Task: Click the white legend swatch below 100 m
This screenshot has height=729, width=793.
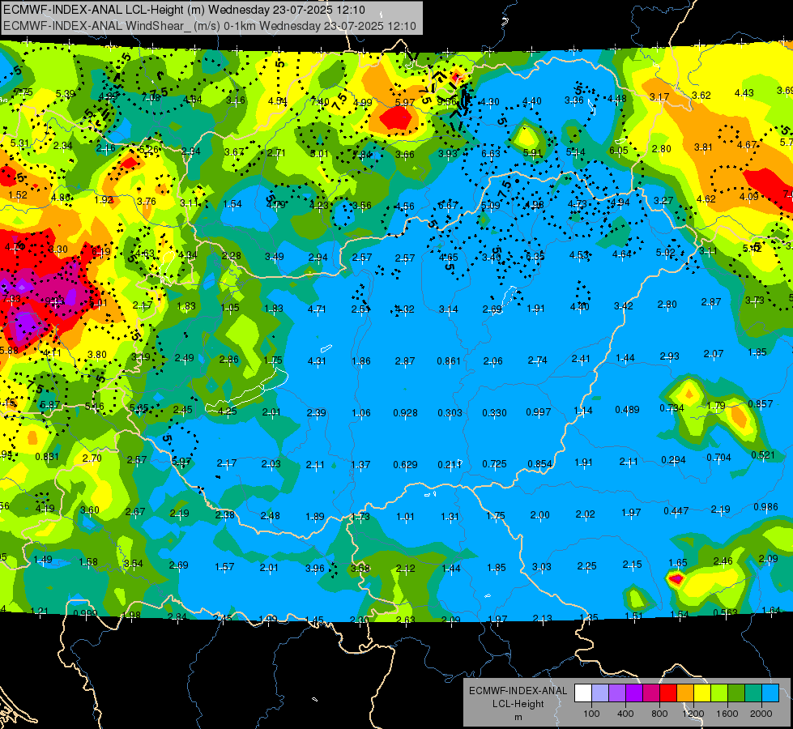Action: 583,693
